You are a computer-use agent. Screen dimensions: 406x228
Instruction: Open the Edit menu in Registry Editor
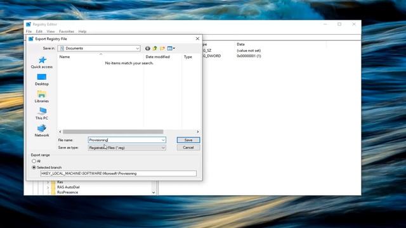[39, 32]
